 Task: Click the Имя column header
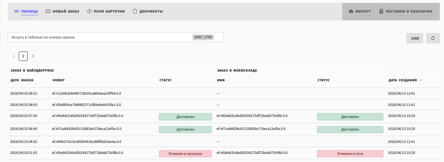221,80
